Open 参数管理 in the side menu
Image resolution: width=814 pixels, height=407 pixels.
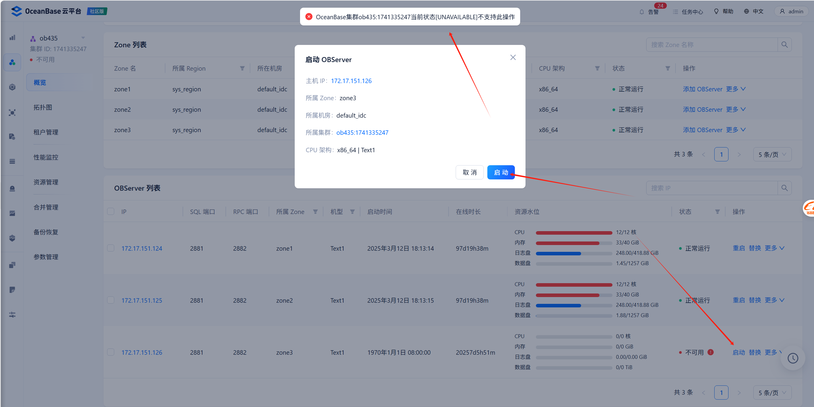click(x=46, y=257)
